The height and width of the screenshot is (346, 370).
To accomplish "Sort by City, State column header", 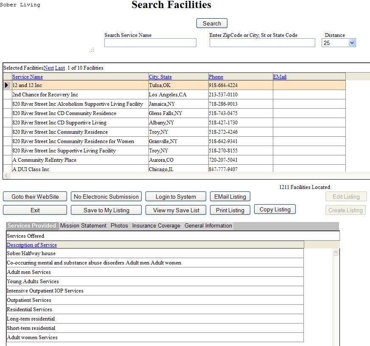I will [x=160, y=77].
